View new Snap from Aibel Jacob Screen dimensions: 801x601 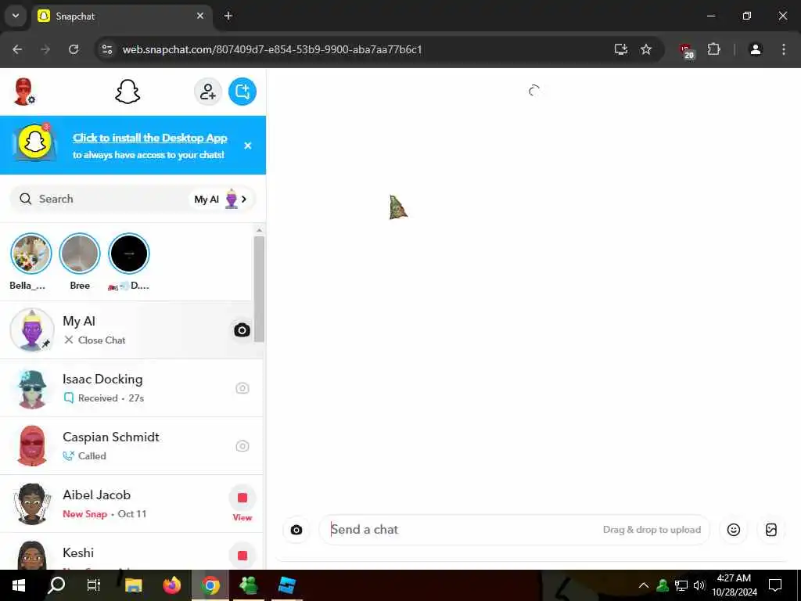242,503
